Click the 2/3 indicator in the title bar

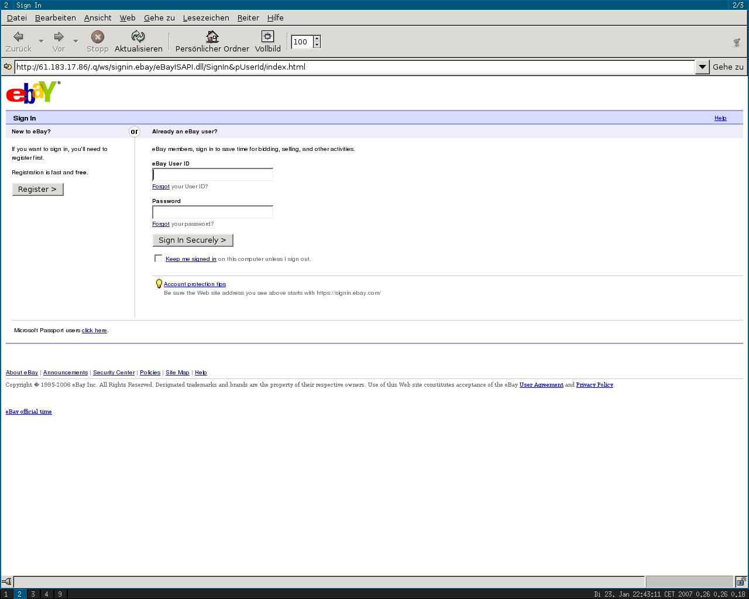click(x=738, y=5)
